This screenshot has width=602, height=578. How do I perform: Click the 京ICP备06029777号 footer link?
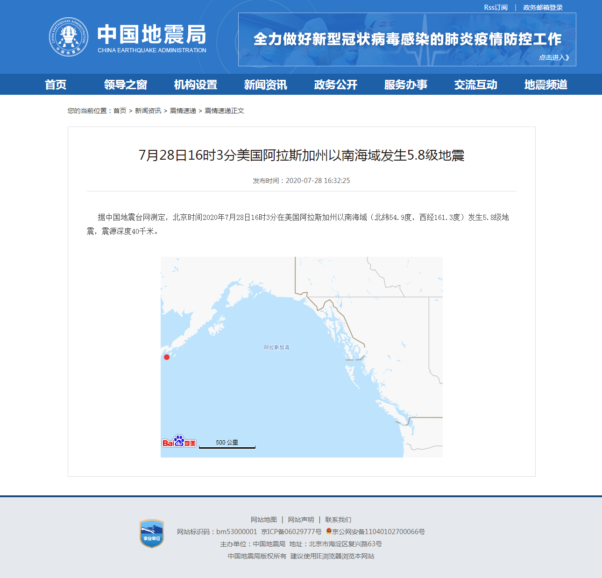click(x=291, y=532)
